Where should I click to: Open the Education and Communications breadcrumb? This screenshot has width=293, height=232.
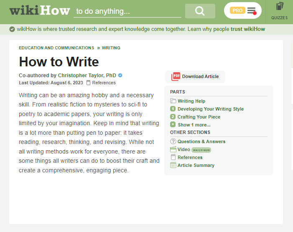[x=56, y=48]
